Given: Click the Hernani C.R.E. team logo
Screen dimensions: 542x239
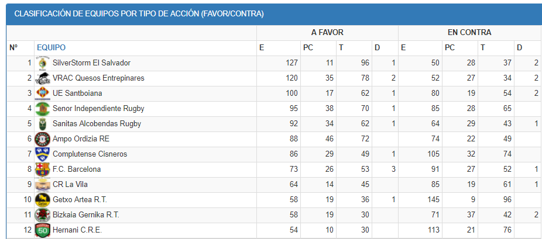Looking at the screenshot, I should click(x=42, y=230).
